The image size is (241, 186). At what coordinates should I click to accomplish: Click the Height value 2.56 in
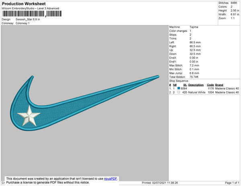point(235,10)
